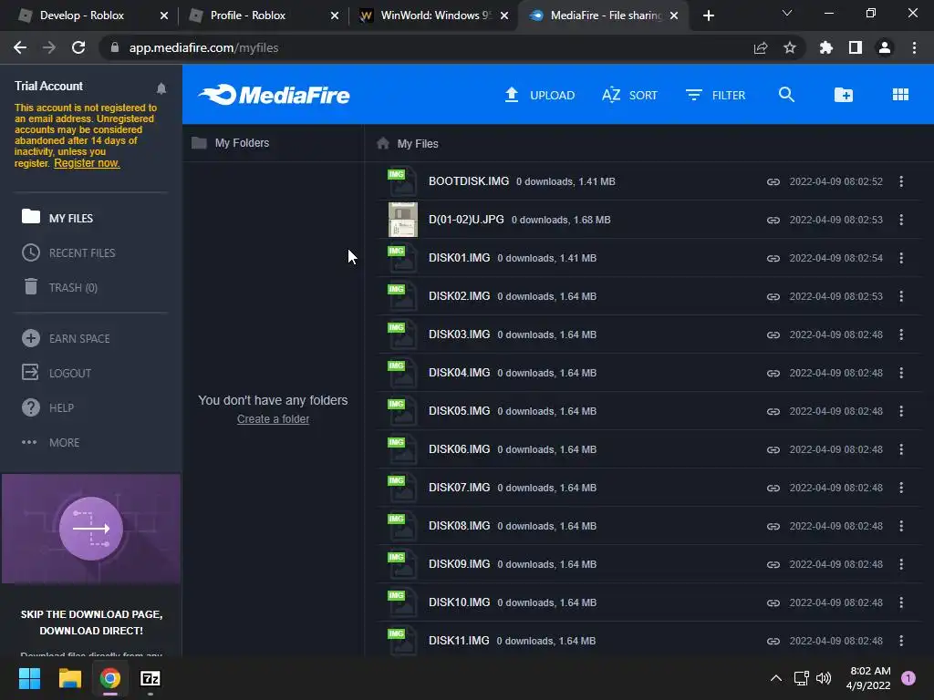Click the Register now link

[x=87, y=163]
